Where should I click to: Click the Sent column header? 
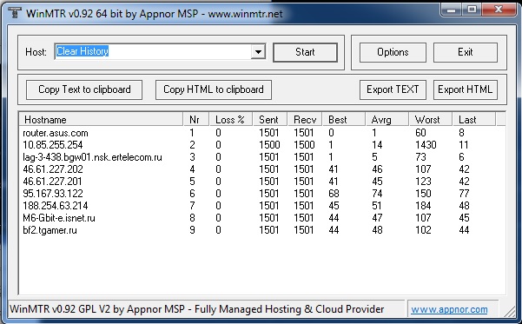(270, 120)
